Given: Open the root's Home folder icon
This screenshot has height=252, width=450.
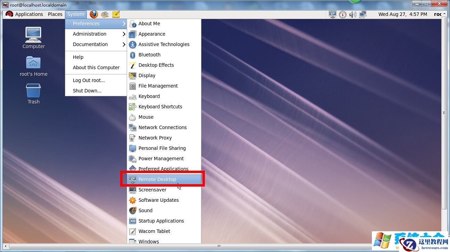Looking at the screenshot, I should coord(34,66).
